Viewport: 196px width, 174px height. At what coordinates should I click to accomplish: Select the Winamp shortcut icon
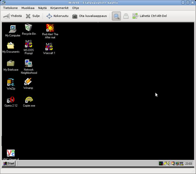coord(28,82)
